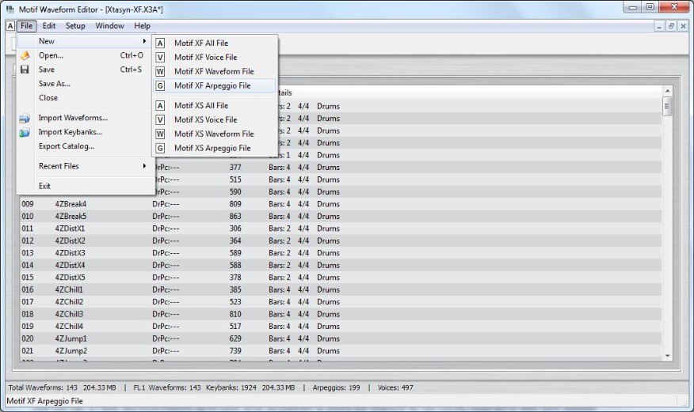
Task: Select arpeggio row 019 4ZChill4
Action: click(x=341, y=327)
